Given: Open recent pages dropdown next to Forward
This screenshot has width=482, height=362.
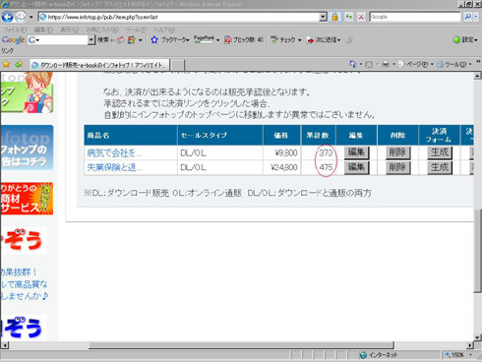Looking at the screenshot, I should click(31, 17).
